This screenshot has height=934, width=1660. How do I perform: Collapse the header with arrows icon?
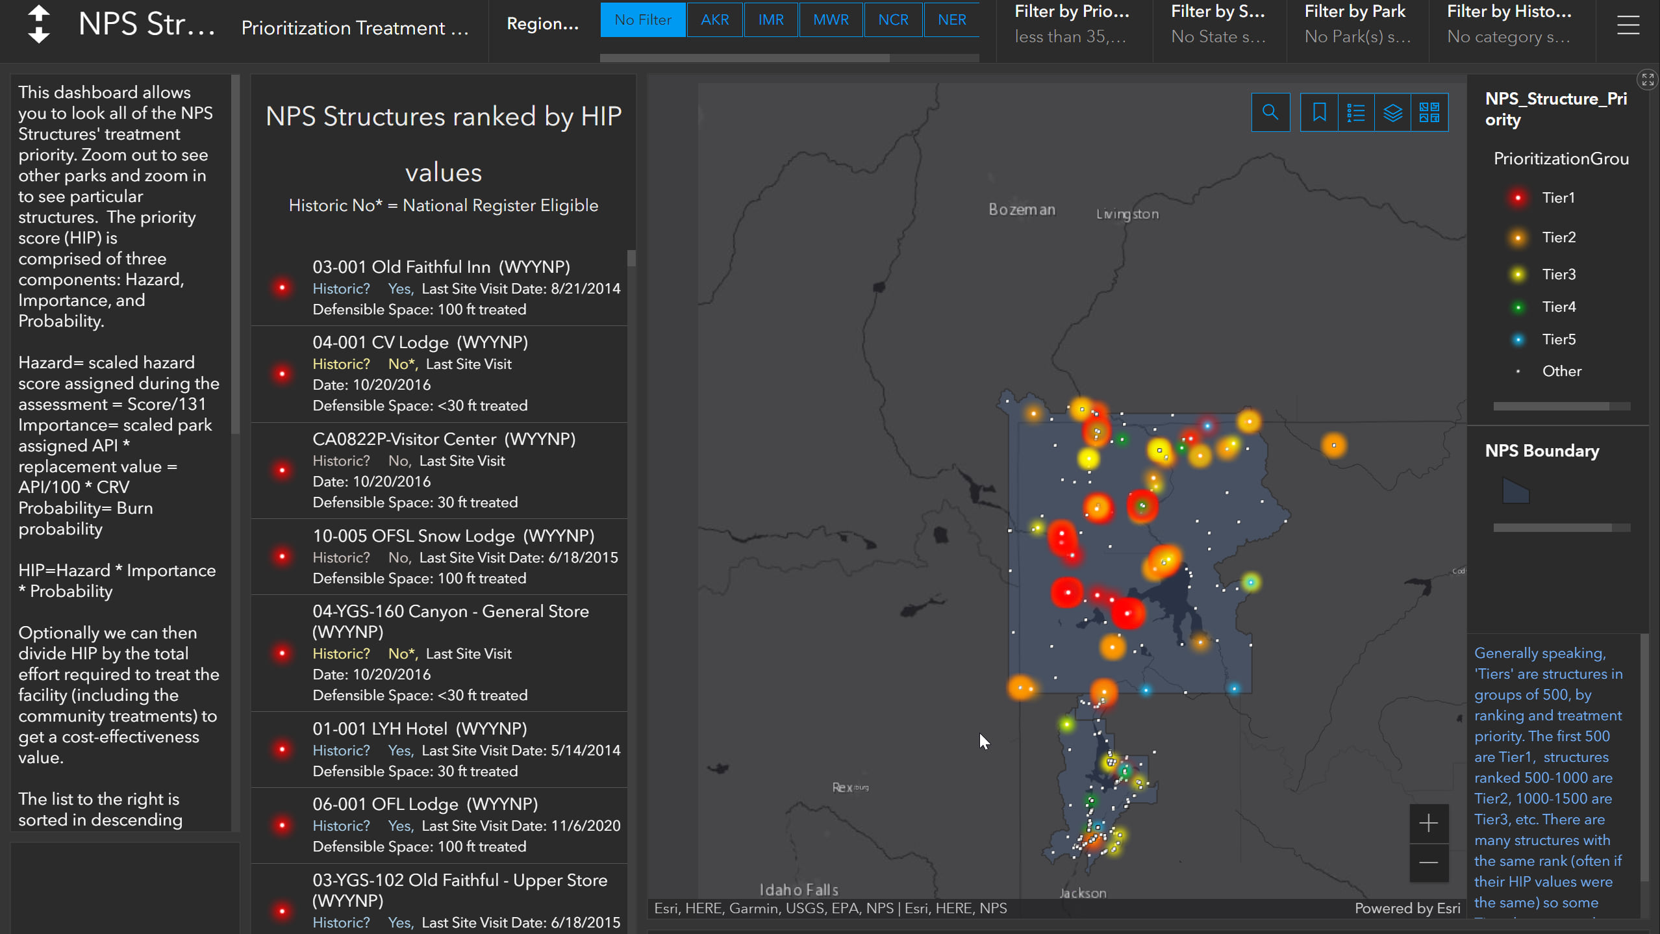click(x=39, y=25)
